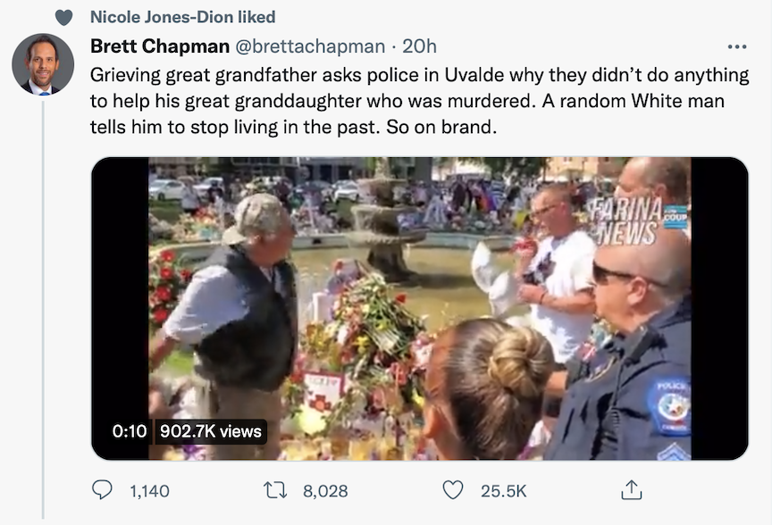Play the Uvalde video in the tweet
Viewport: 772px width, 525px height.
419,308
